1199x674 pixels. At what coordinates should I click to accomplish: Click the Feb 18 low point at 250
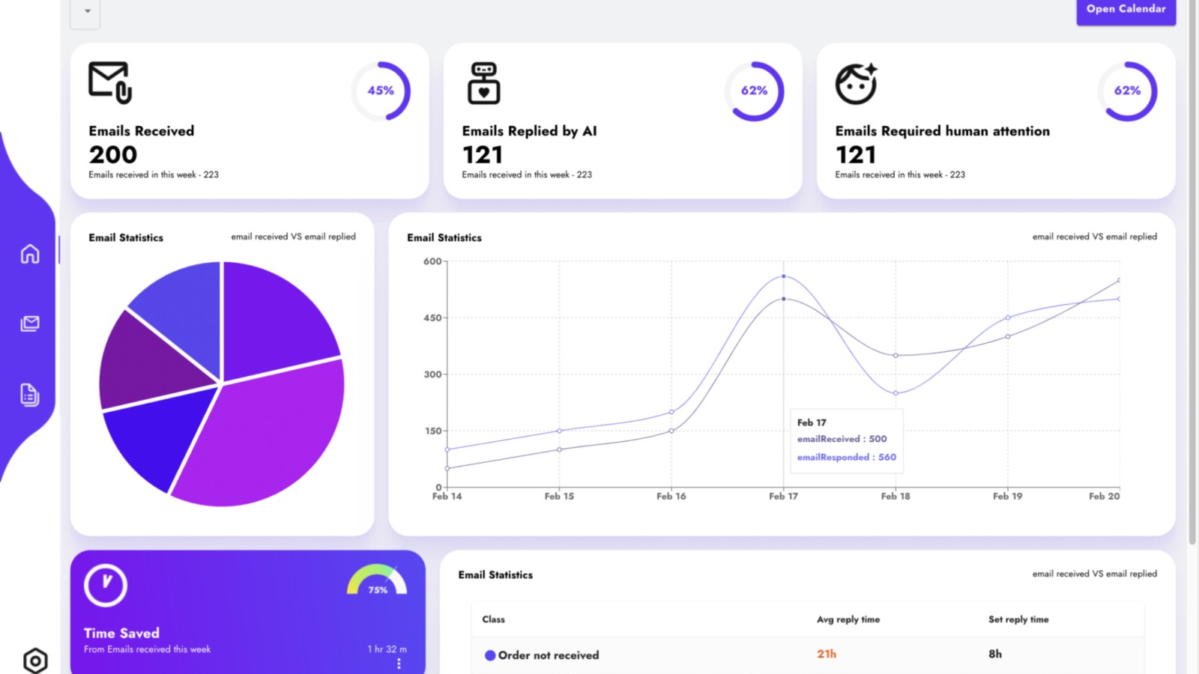pos(896,393)
